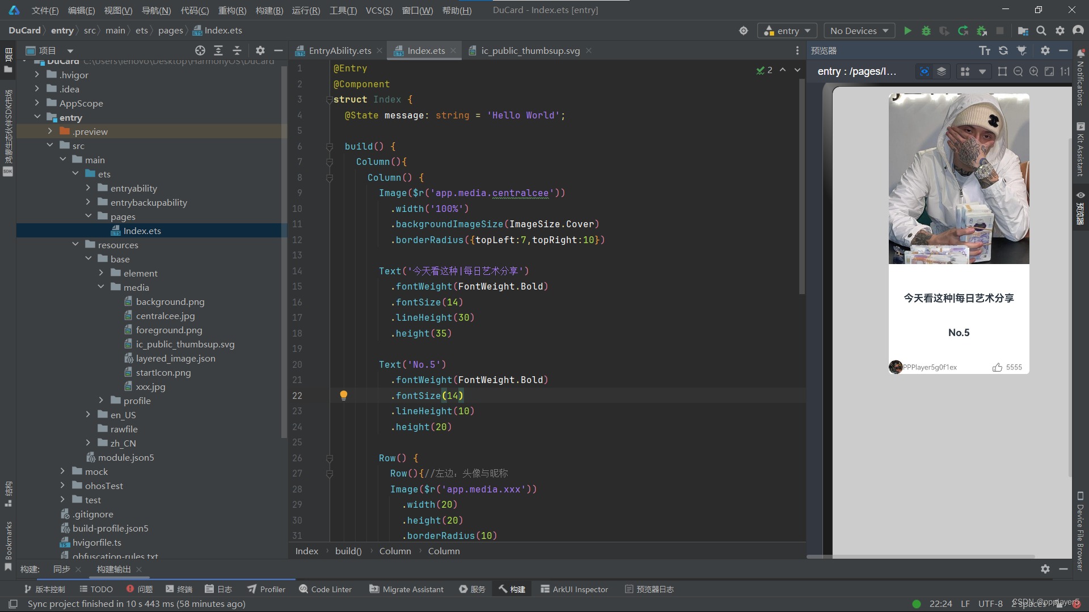1089x612 pixels.
Task: Toggle the layers view in previewer
Action: [x=942, y=71]
